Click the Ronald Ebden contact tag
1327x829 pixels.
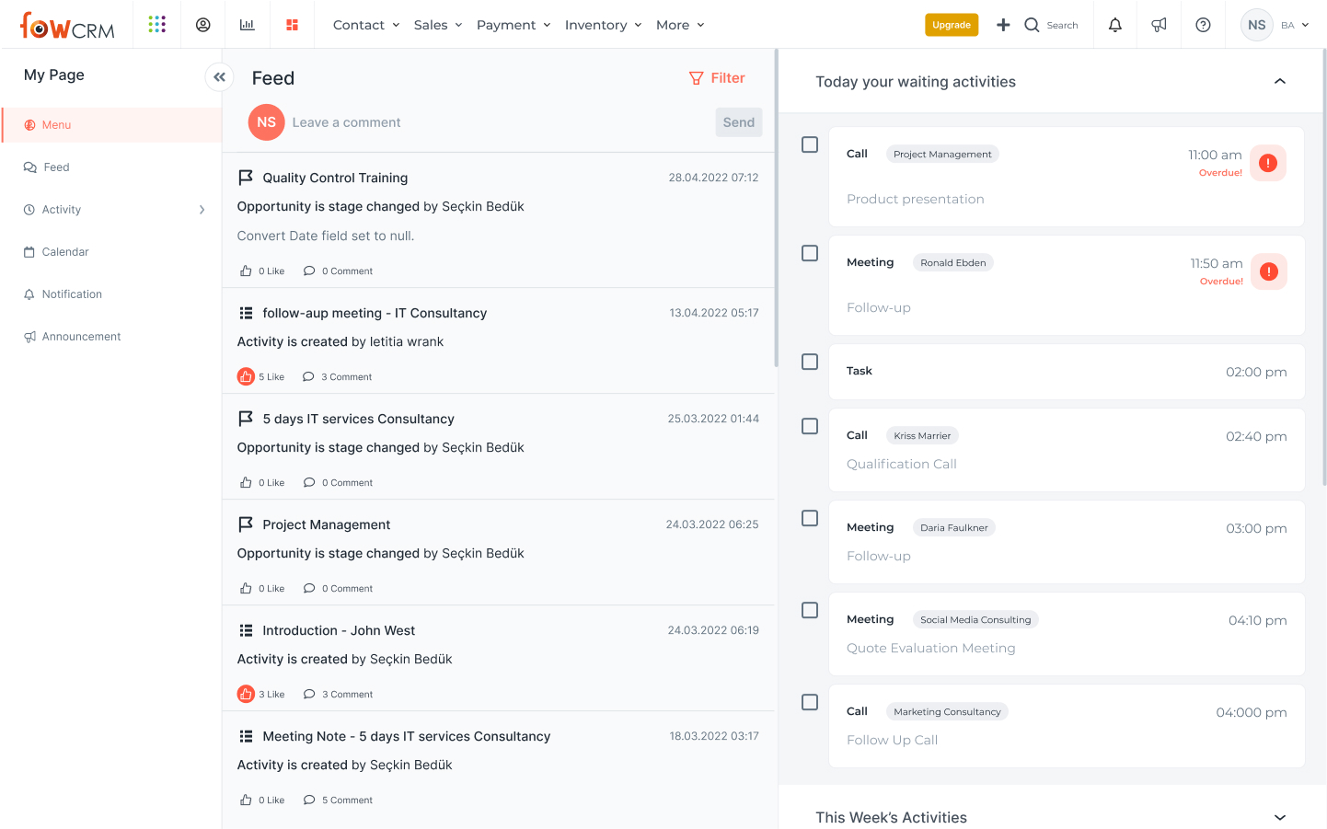pos(952,263)
